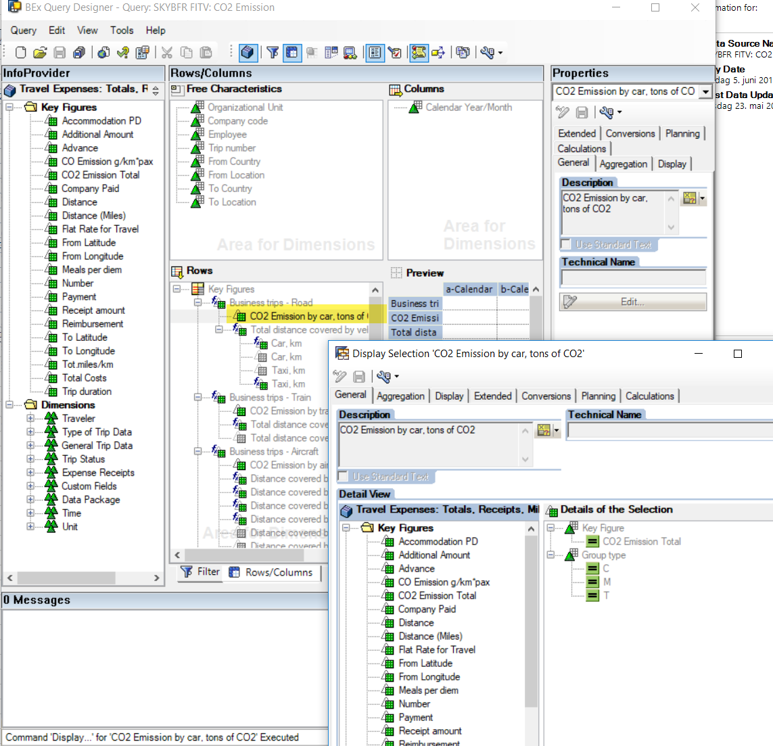Open the wrench dropdown arrow on the main toolbar
The image size is (773, 746).
pyautogui.click(x=500, y=53)
